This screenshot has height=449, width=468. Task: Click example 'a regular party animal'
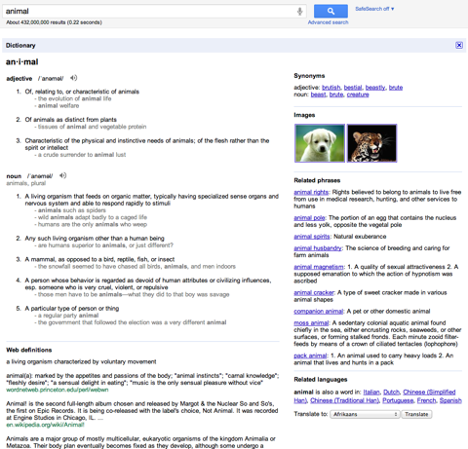(68, 316)
